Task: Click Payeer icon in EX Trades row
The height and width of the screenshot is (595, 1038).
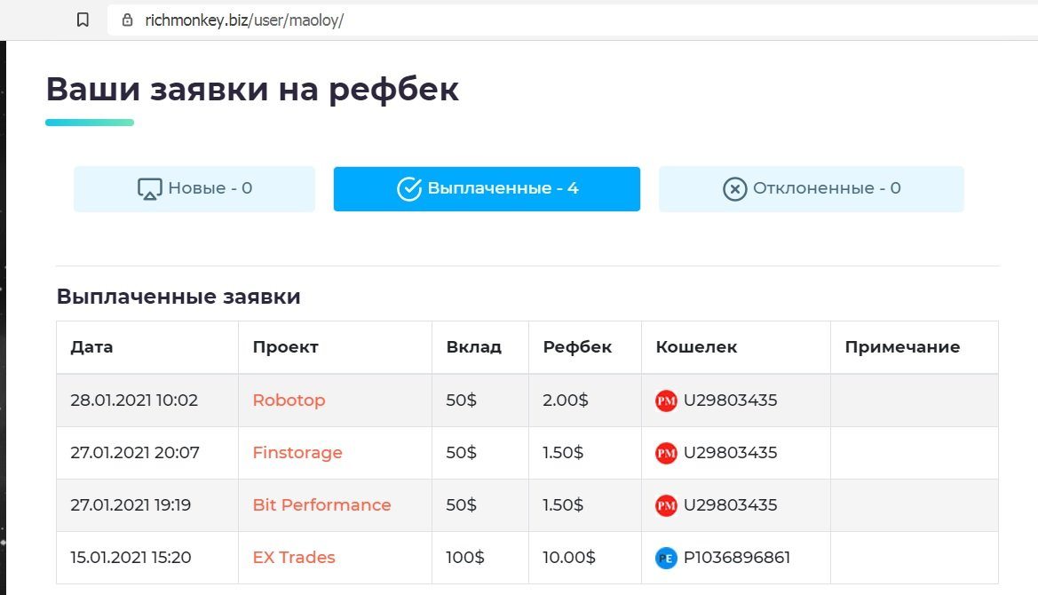Action: pos(666,558)
